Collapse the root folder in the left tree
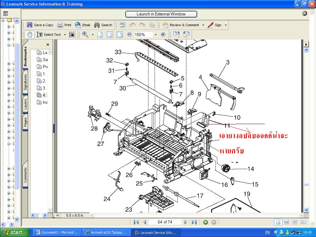The image size is (316, 237). tap(3, 20)
